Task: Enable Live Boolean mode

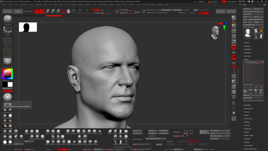Action: click(x=29, y=12)
